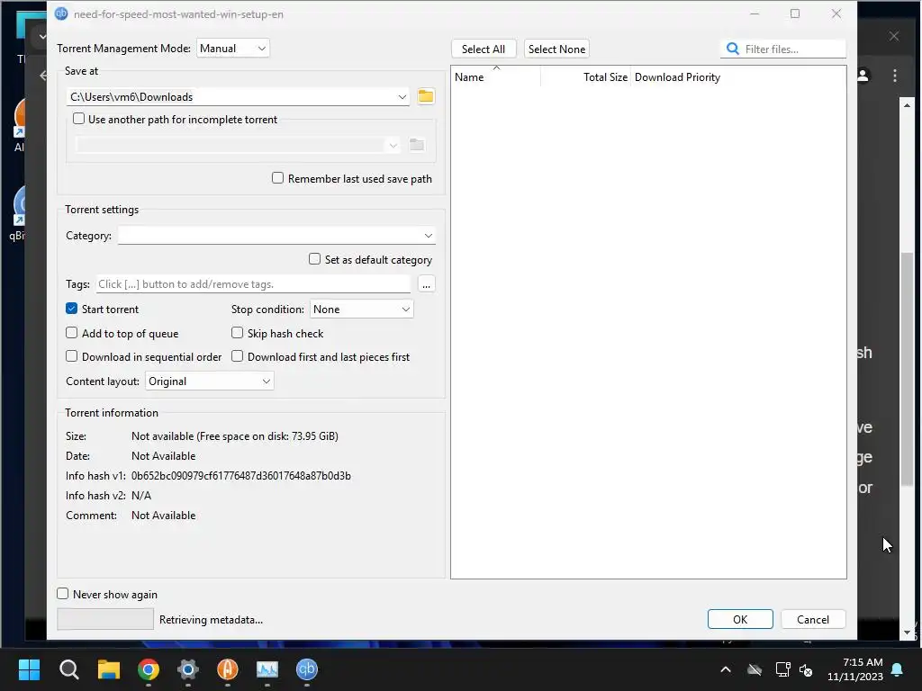This screenshot has width=922, height=691.
Task: Click the qBittorrent logo in dialog title bar
Action: pyautogui.click(x=61, y=13)
